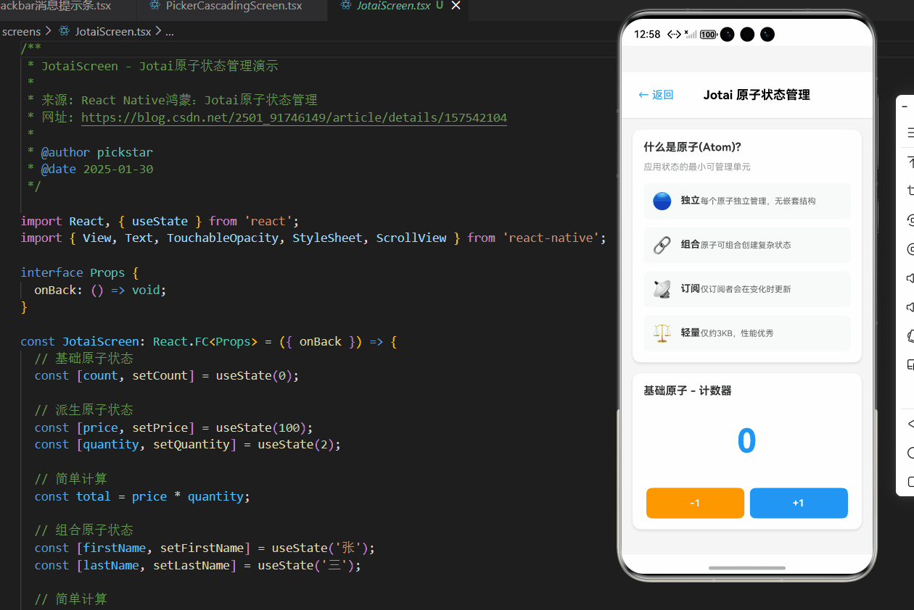Tap the 基础原子 - 计数器 heading
Screen dimensions: 914x610
(688, 390)
